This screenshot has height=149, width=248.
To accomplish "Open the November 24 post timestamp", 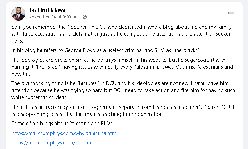I will (53, 17).
